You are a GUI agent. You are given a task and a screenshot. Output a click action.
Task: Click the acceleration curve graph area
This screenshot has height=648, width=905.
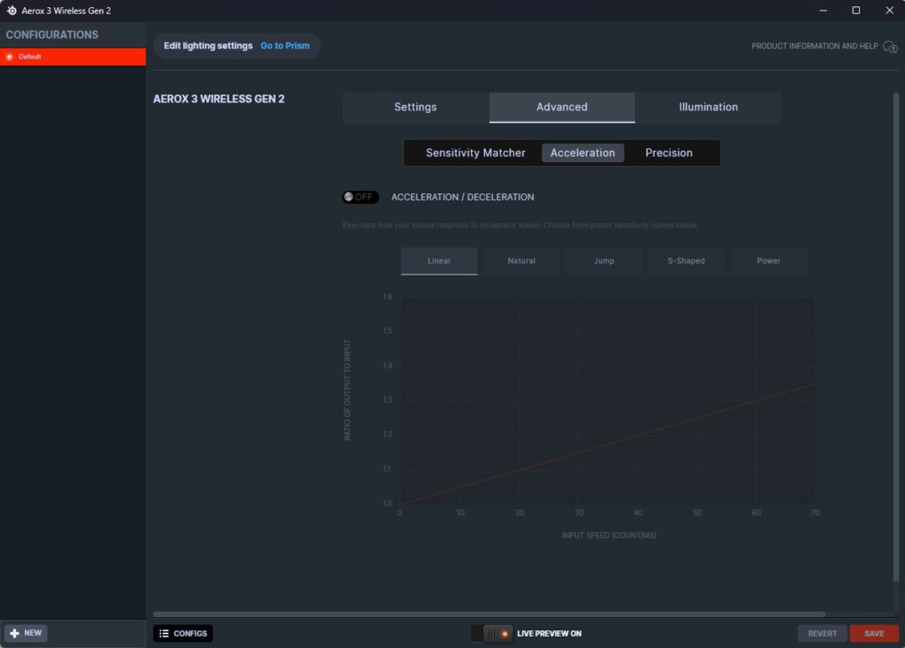click(x=607, y=401)
